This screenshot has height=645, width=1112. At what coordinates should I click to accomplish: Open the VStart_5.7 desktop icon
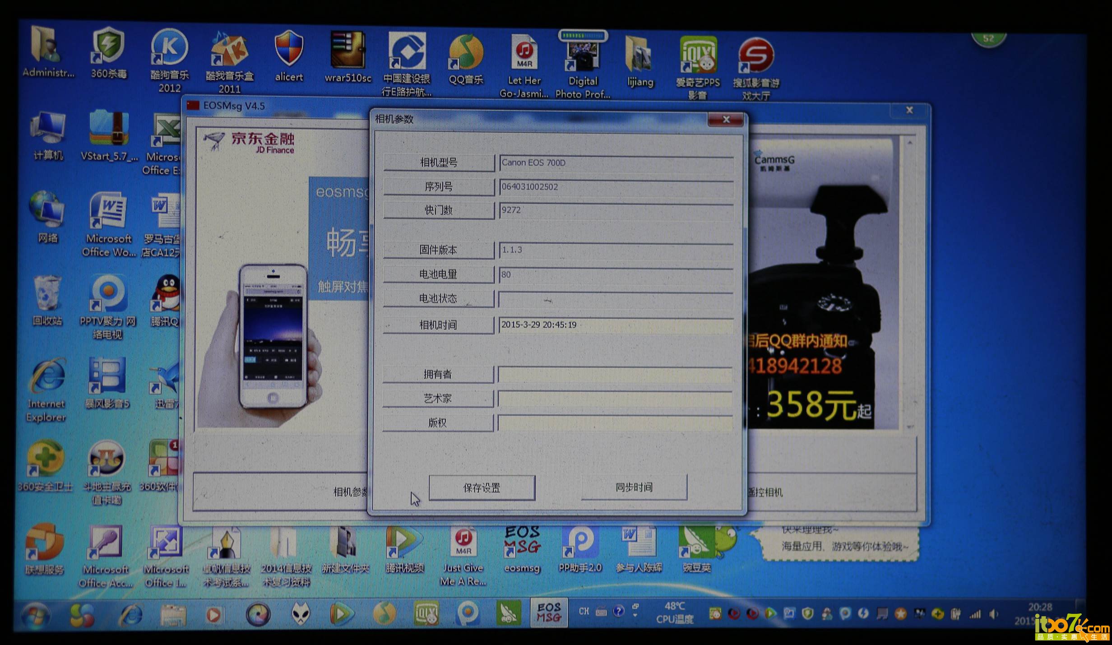[x=109, y=135]
